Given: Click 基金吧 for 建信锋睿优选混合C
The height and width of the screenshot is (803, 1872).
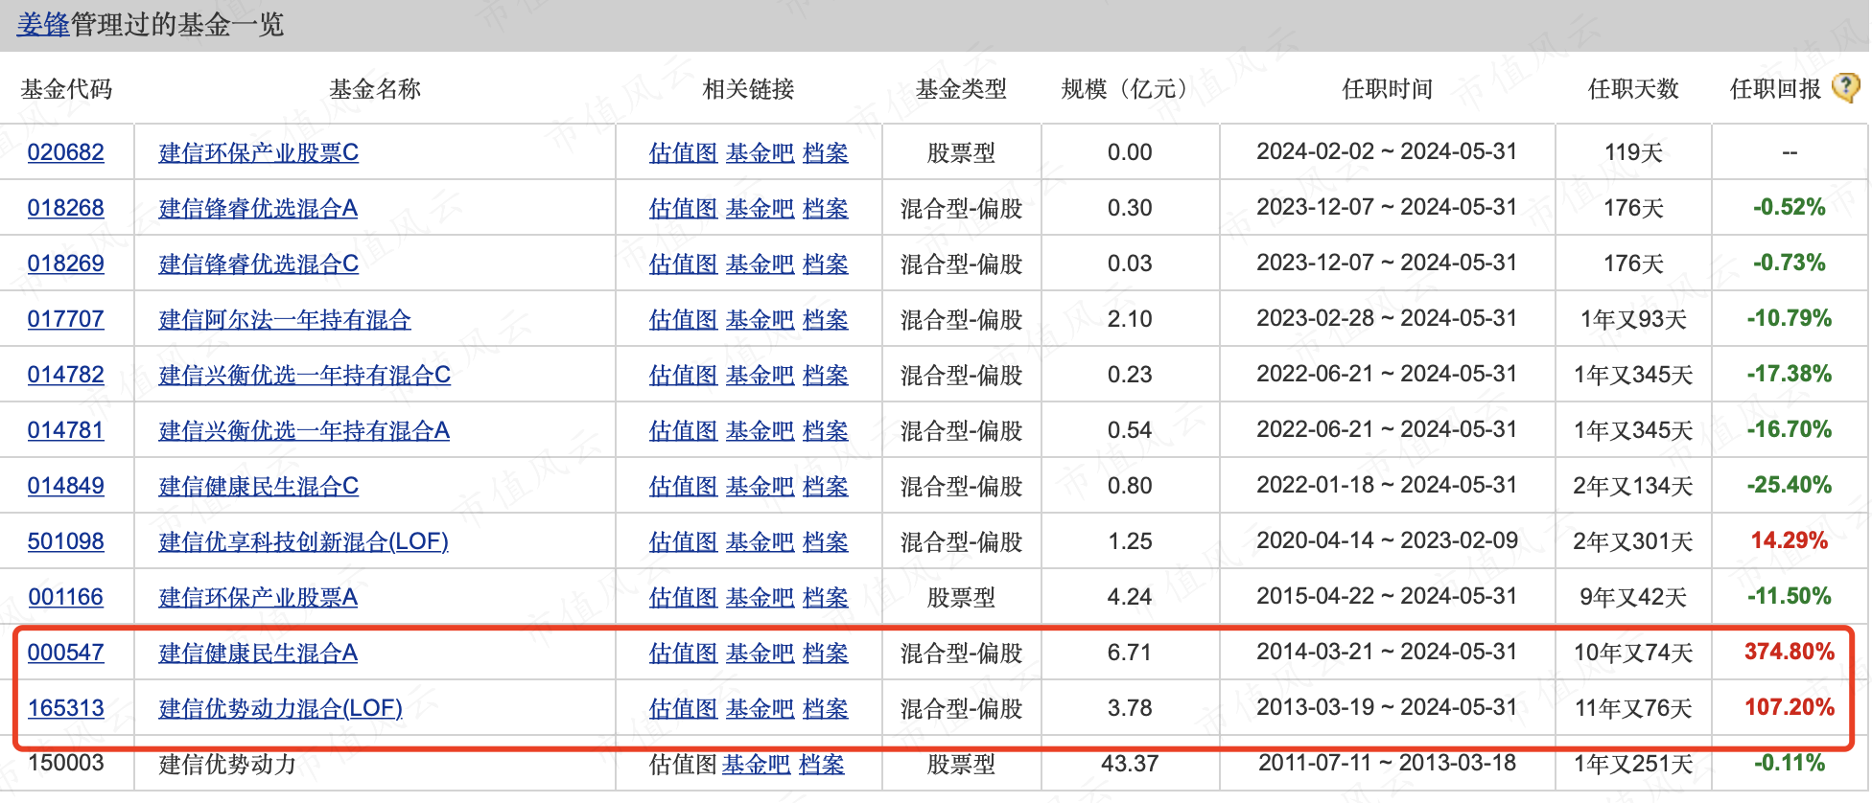Looking at the screenshot, I should [760, 264].
